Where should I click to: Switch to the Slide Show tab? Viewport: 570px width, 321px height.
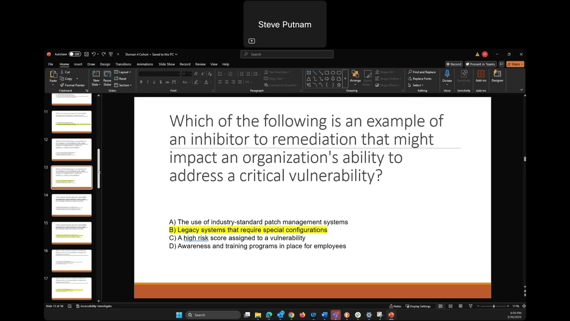(x=167, y=64)
